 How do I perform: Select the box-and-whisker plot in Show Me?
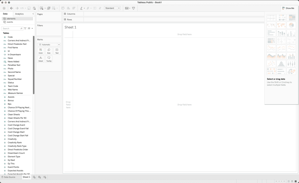click(291, 63)
